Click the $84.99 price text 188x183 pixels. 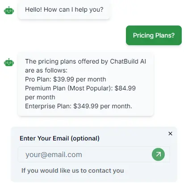[x=125, y=88]
